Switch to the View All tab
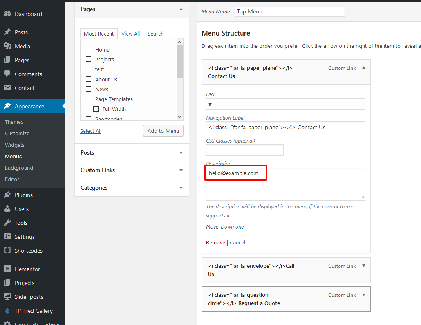This screenshot has height=325, width=421. pyautogui.click(x=130, y=34)
